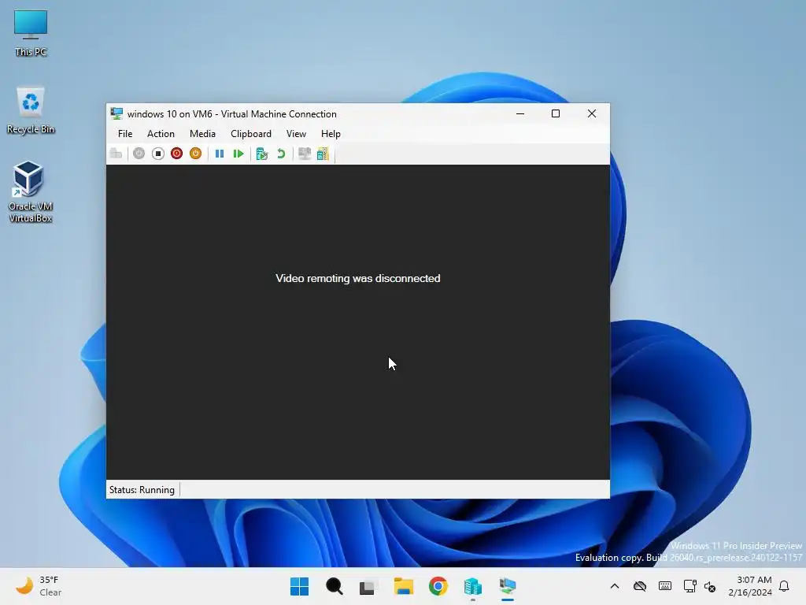
Task: Open taskbar Search
Action: (334, 586)
